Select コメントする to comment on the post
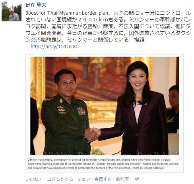Screen dimensions: 194x184 tap(60, 179)
